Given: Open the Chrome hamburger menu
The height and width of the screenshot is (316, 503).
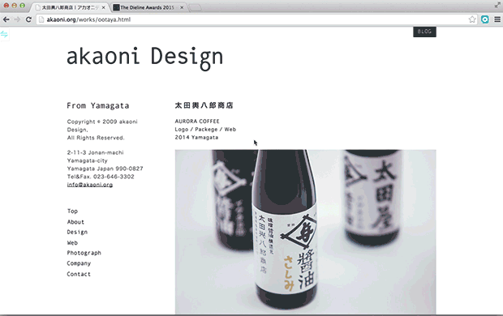Looking at the screenshot, I should tap(497, 19).
